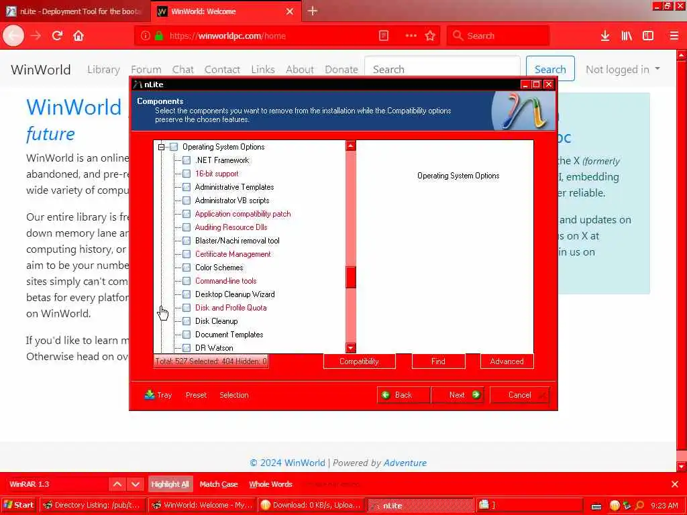Toggle Administrative Templates checkbox

[x=187, y=187]
